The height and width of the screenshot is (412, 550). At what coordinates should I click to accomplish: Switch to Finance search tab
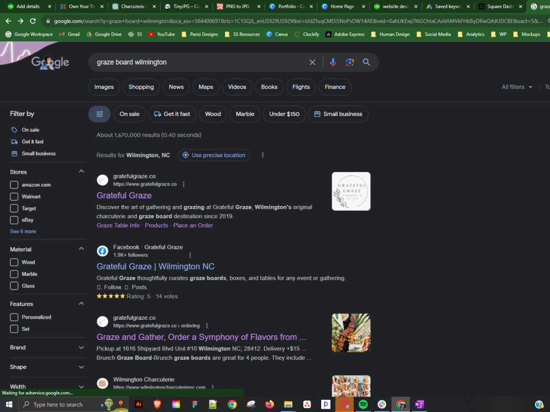coord(335,87)
